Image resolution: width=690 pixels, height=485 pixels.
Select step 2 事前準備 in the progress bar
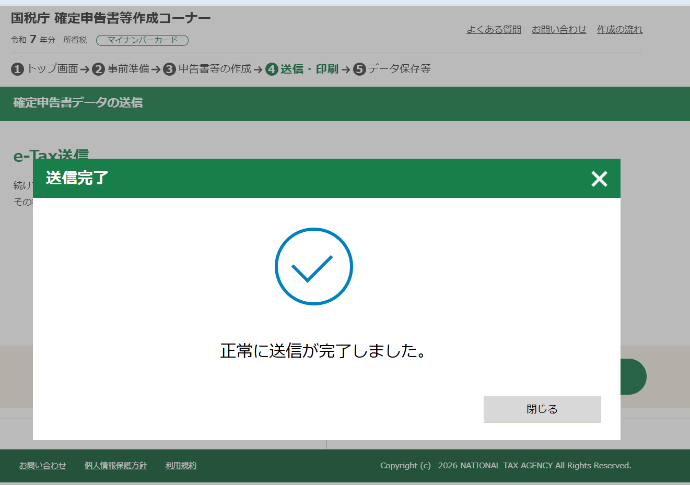[x=121, y=69]
